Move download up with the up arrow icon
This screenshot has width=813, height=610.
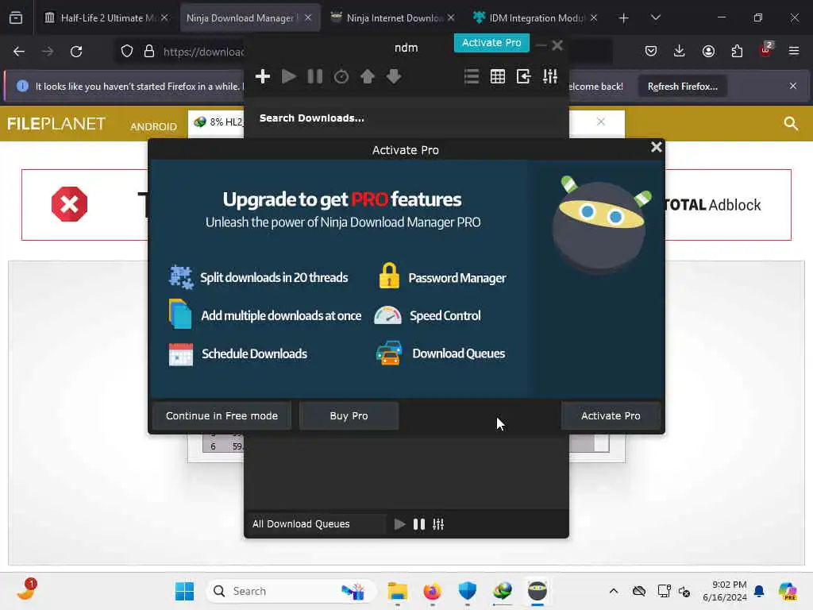(x=367, y=76)
